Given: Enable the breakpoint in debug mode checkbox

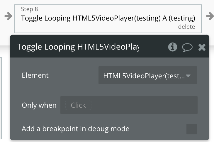Looking at the screenshot, I should pyautogui.click(x=192, y=129).
